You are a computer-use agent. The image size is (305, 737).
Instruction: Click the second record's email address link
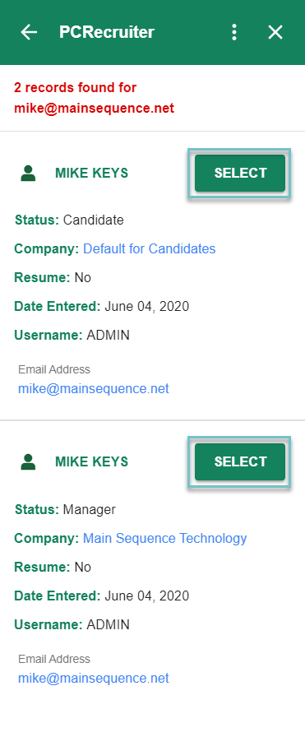94,679
